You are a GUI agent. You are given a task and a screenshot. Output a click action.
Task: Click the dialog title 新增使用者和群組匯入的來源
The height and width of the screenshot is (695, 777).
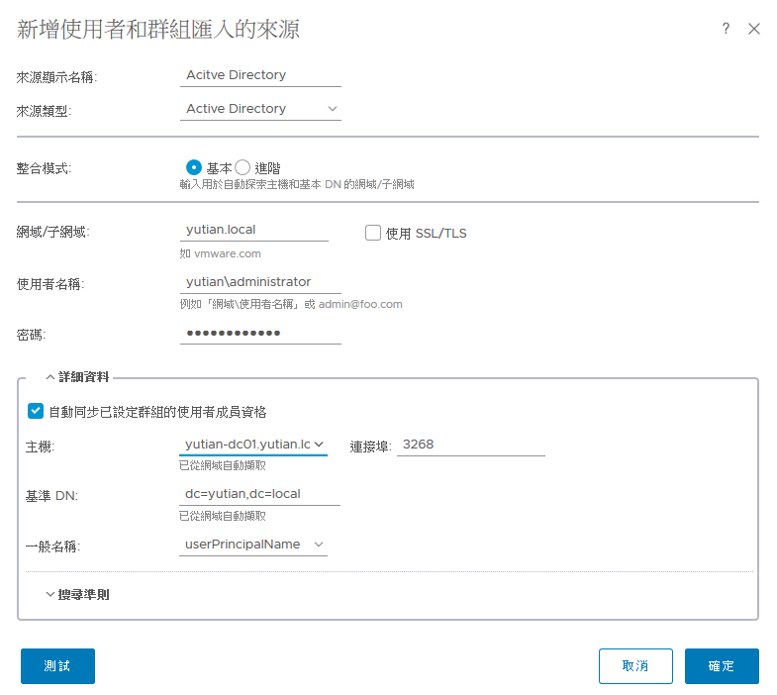point(158,29)
